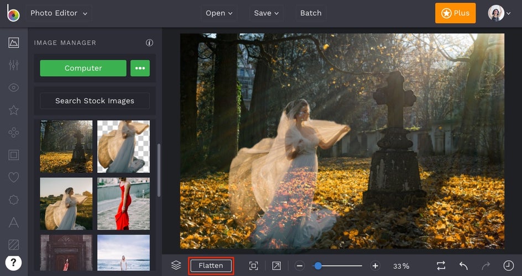Click the Image Manager info icon
This screenshot has height=276, width=522.
tap(149, 43)
